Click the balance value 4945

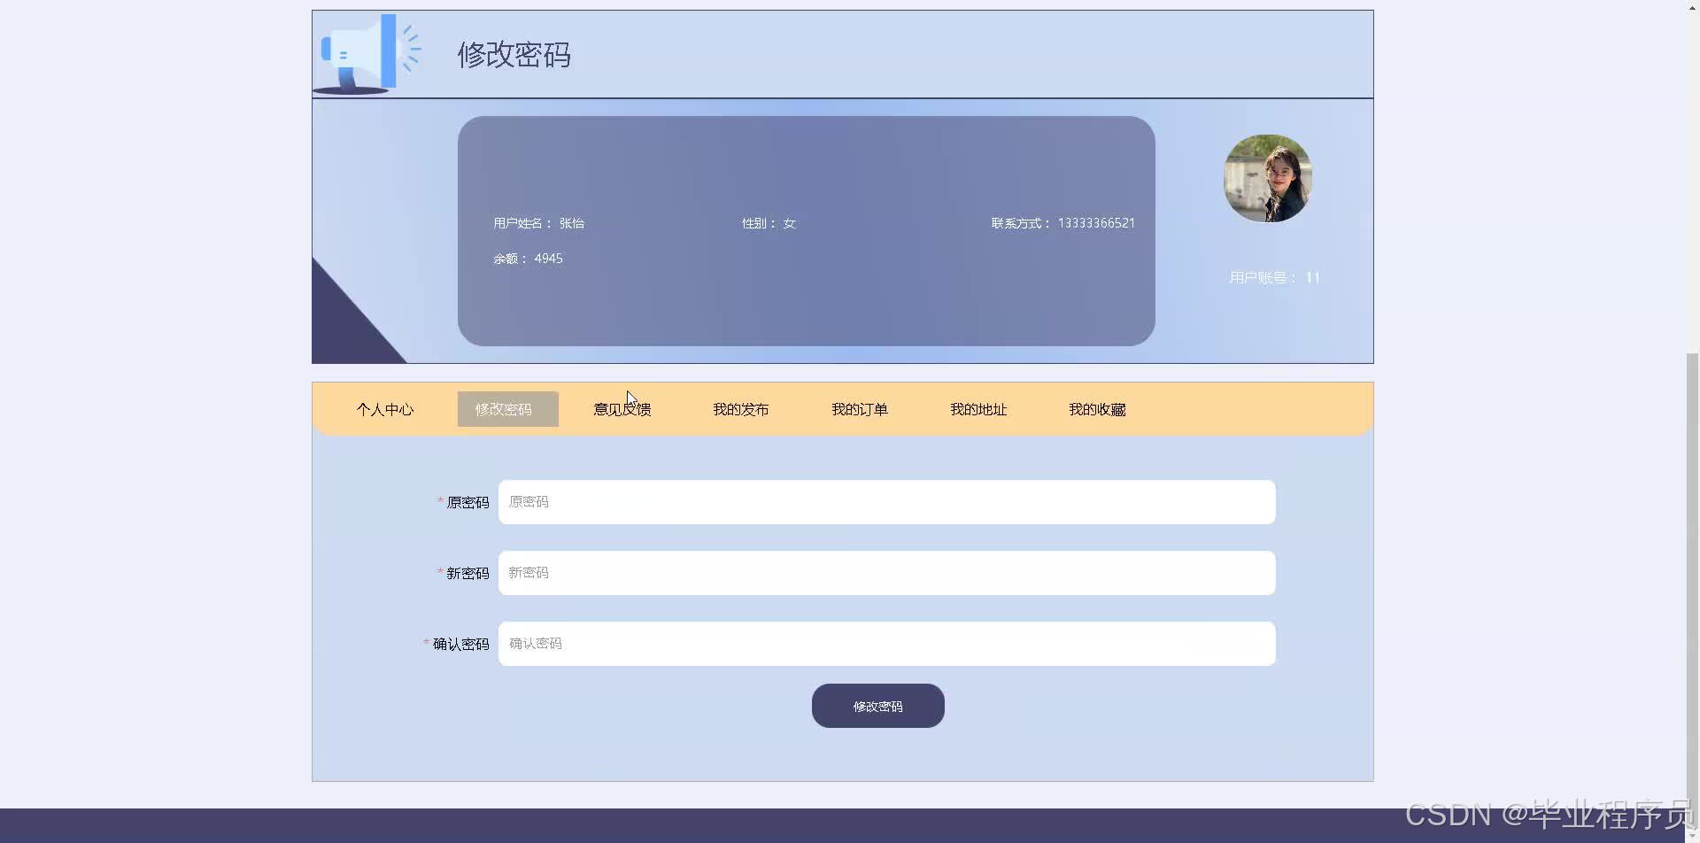[x=548, y=259]
